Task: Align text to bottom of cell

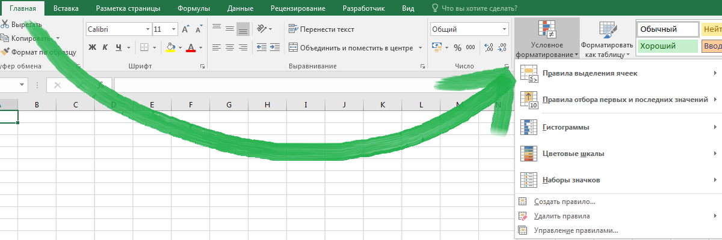Action: (243, 28)
